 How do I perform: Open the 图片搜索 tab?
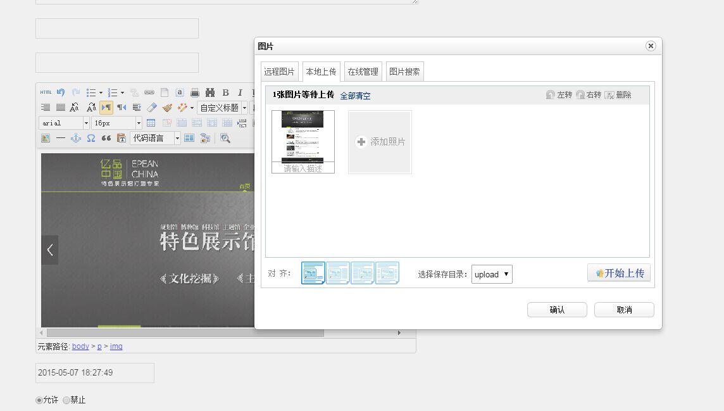coord(404,72)
